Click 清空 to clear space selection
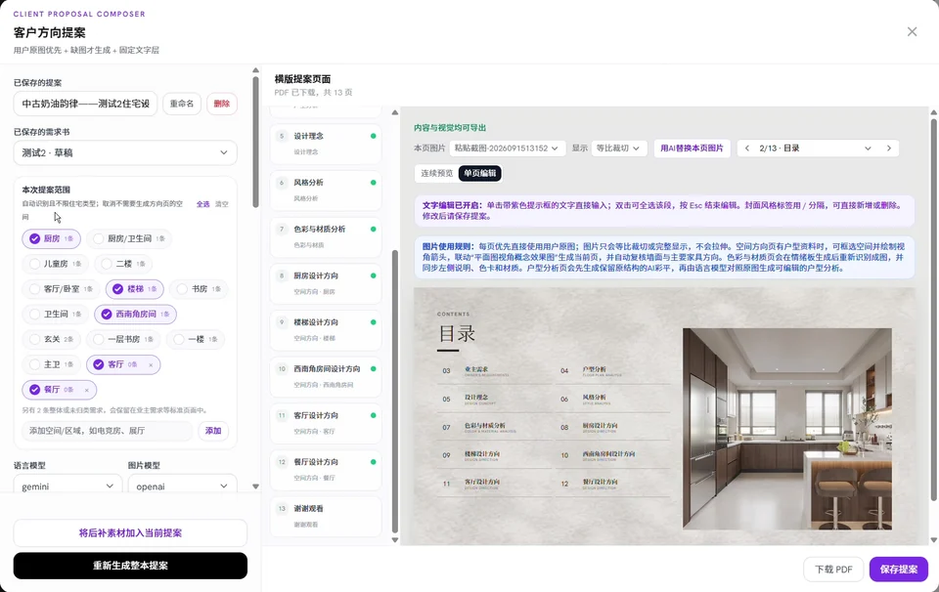 coord(222,204)
